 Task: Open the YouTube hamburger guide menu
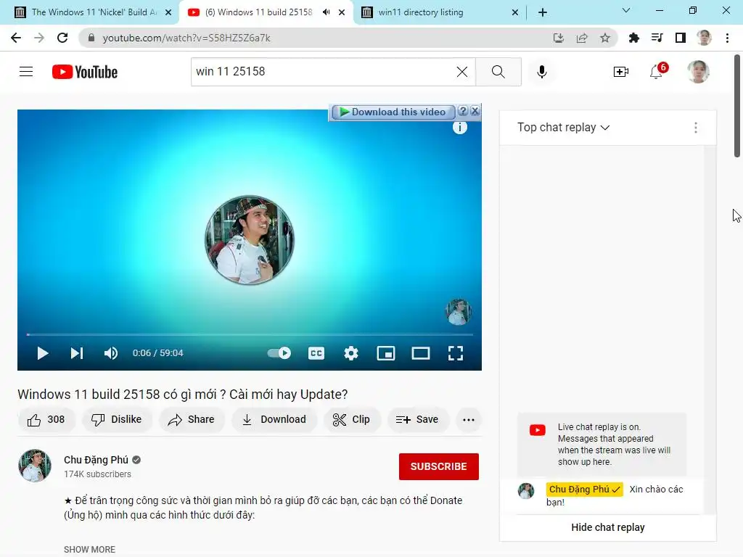click(26, 72)
